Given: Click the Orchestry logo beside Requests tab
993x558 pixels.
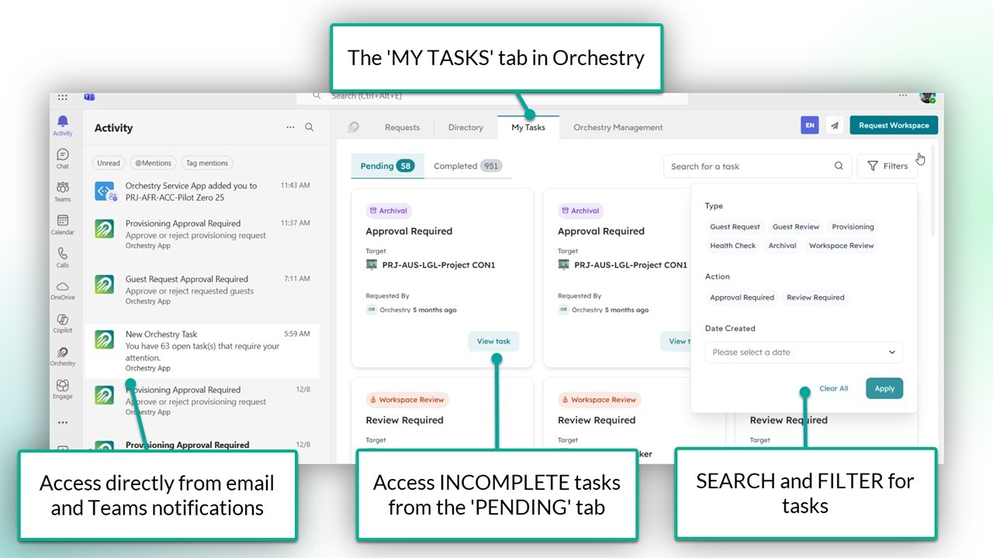Looking at the screenshot, I should (354, 127).
